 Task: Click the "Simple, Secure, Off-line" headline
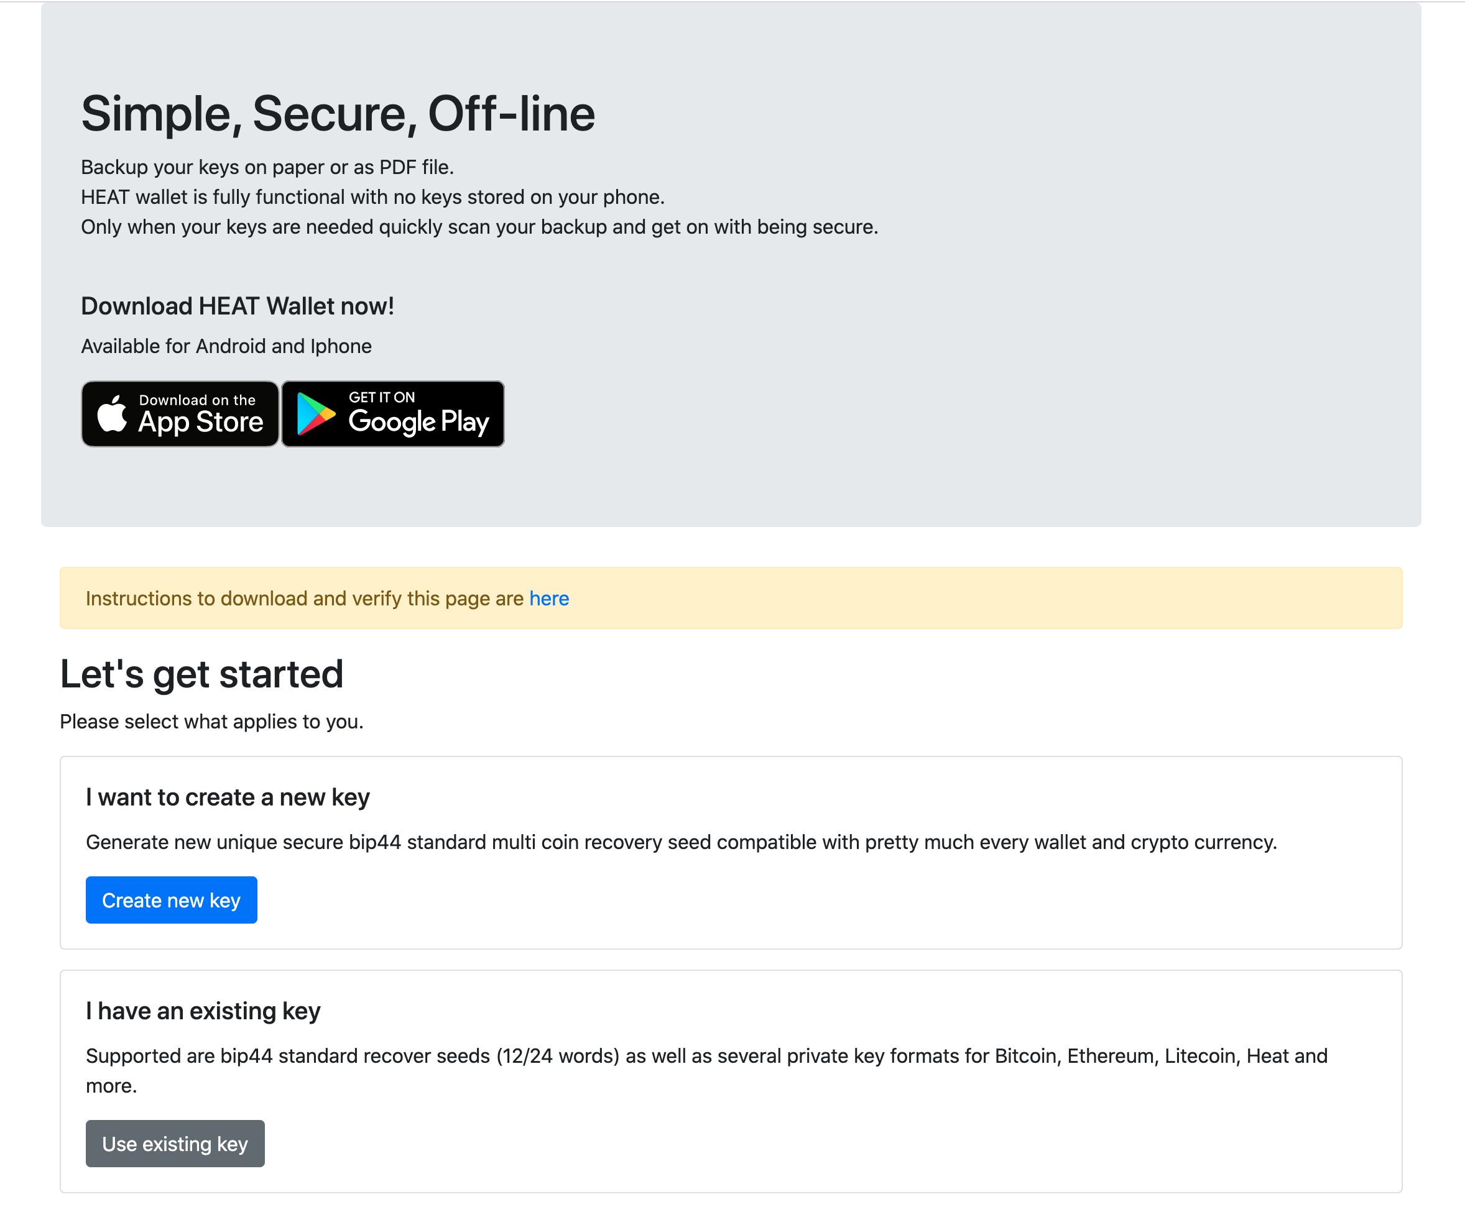pos(338,114)
